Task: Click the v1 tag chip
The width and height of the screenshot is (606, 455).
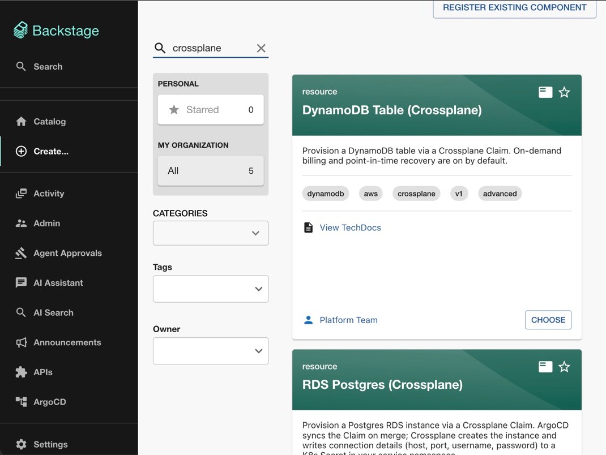Action: point(459,194)
